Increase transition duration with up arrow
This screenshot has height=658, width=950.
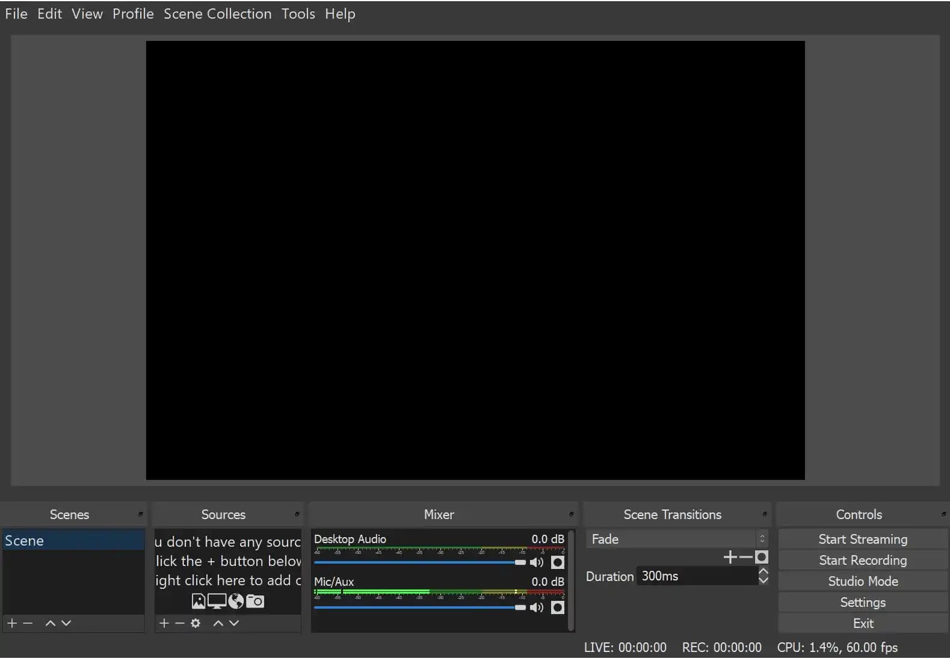click(763, 571)
